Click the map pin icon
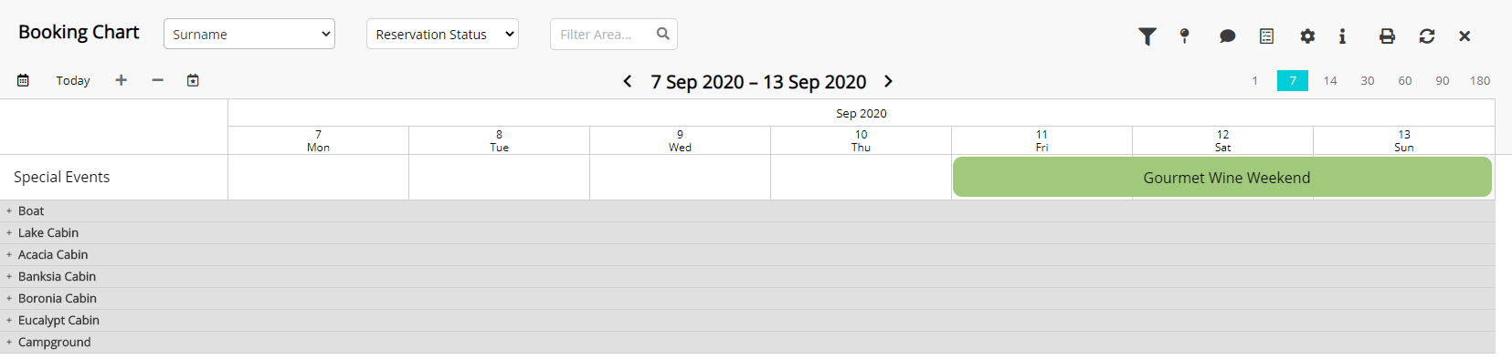 pos(1184,36)
